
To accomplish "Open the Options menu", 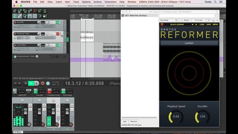I will tap(86, 2).
